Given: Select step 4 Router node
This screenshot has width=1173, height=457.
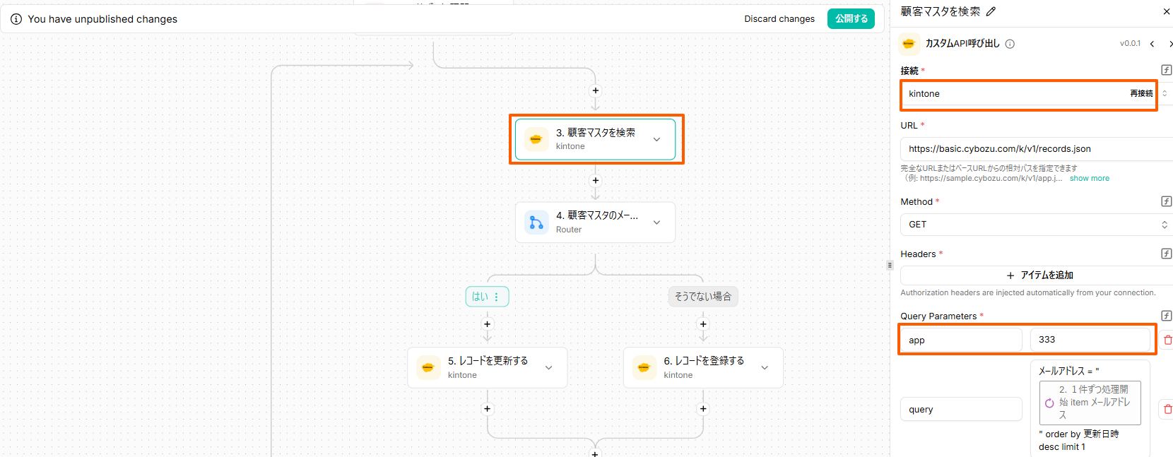Looking at the screenshot, I should coord(595,222).
